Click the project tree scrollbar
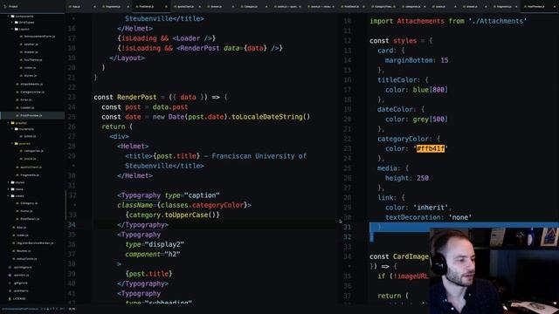Image resolution: width=559 pixels, height=314 pixels. click(66, 205)
